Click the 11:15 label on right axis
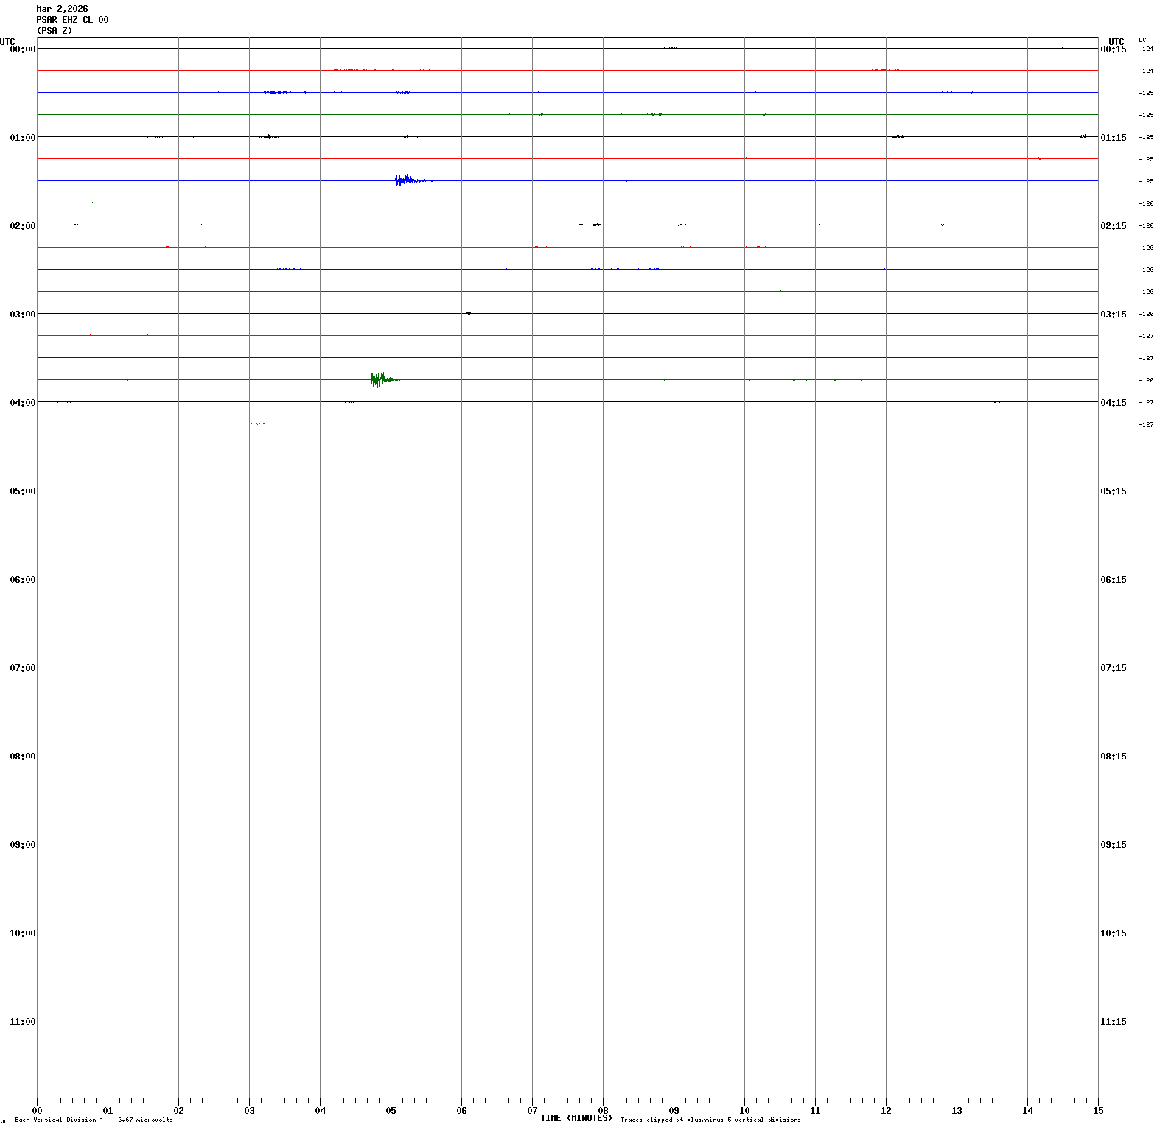Image resolution: width=1157 pixels, height=1130 pixels. point(1113,1022)
